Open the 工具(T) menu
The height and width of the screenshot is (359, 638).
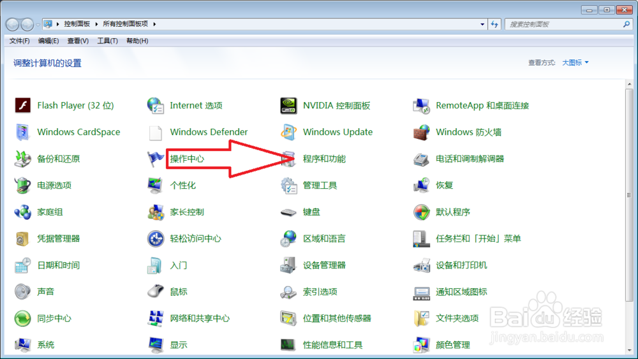click(x=107, y=41)
